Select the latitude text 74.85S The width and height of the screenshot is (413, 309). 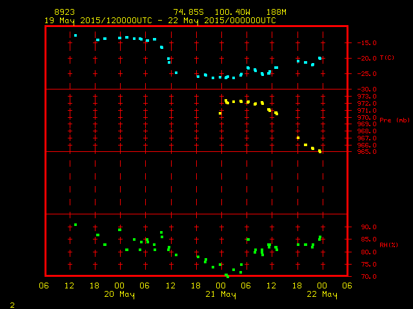(188, 12)
